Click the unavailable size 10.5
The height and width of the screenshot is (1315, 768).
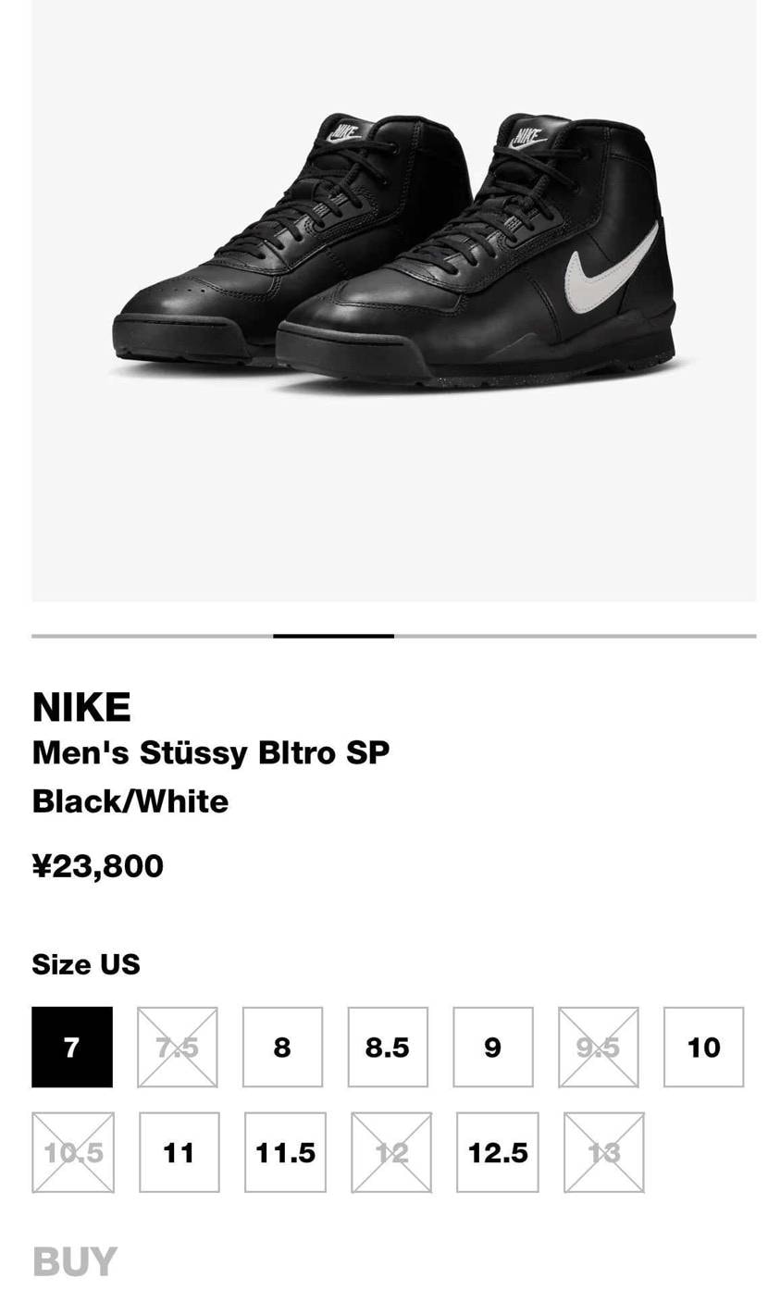[73, 1152]
